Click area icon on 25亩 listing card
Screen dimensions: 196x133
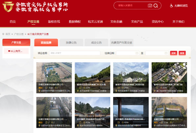[162, 123]
